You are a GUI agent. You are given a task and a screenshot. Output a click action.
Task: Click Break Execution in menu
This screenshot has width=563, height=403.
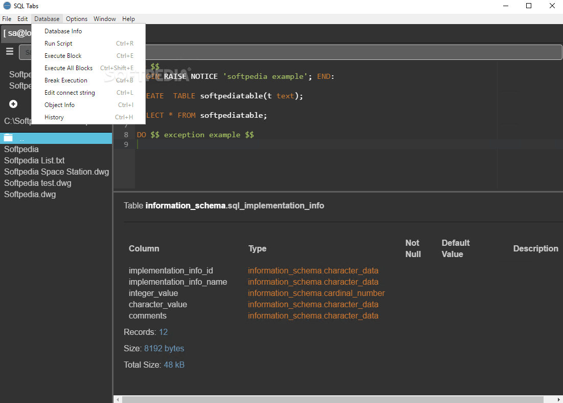click(x=66, y=80)
